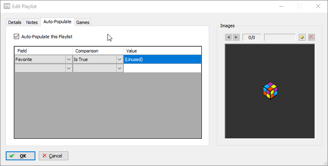Click the delete image red X icon

pos(311,37)
